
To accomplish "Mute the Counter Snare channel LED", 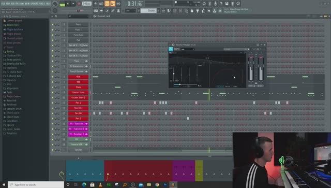I will click(53, 92).
